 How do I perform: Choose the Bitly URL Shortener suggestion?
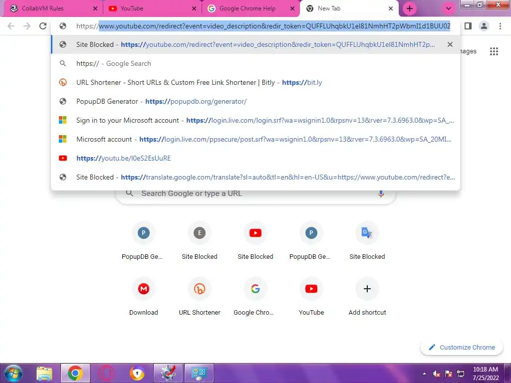click(255, 82)
